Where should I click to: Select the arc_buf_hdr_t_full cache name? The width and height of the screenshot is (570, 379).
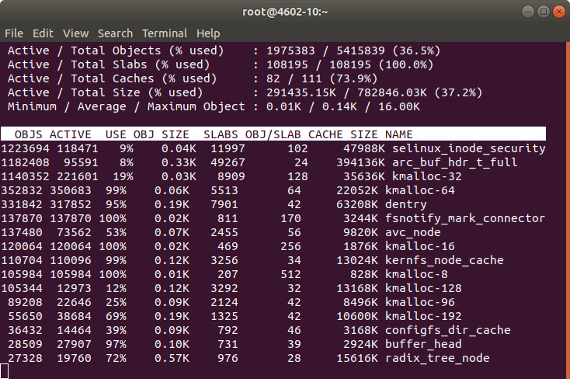coord(455,162)
